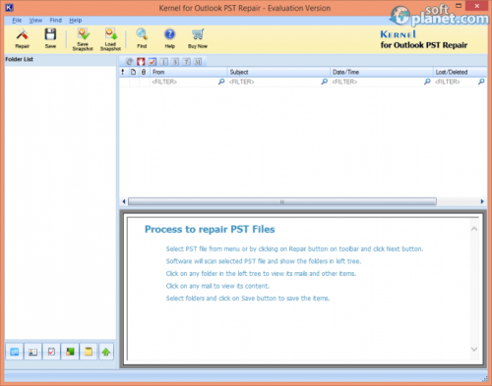The width and height of the screenshot is (492, 386).
Task: Open the Help menu
Action: pyautogui.click(x=76, y=21)
